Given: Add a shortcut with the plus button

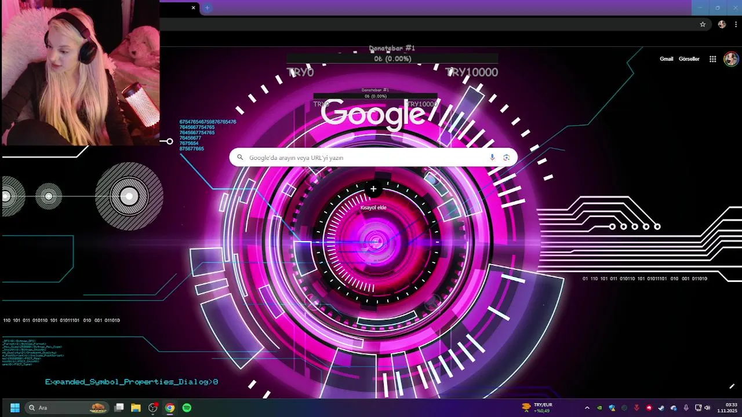Looking at the screenshot, I should [373, 189].
